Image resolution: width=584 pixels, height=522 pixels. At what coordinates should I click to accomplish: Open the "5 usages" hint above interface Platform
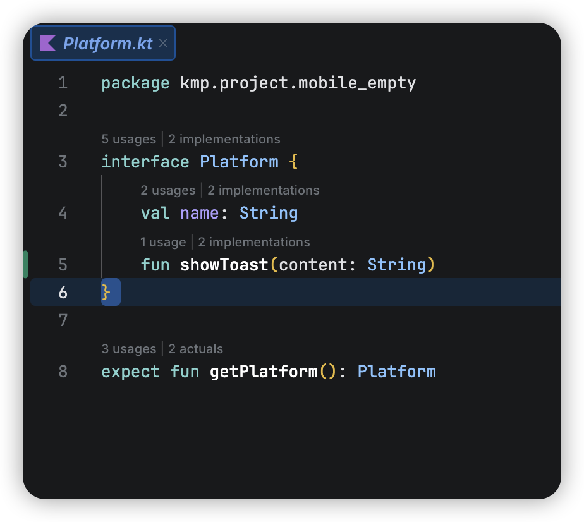click(128, 139)
